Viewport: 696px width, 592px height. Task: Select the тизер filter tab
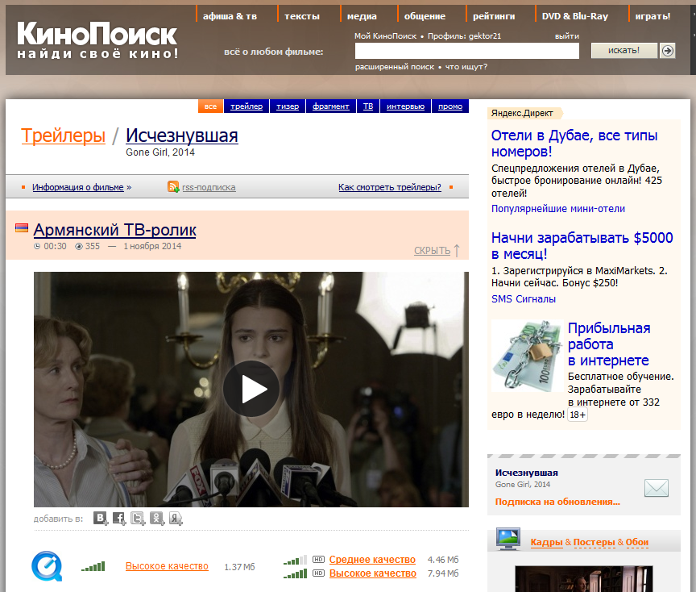tap(288, 106)
